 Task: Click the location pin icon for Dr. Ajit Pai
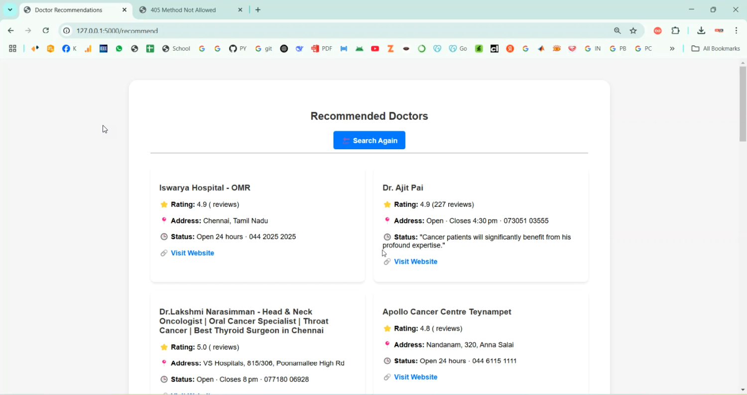(387, 220)
